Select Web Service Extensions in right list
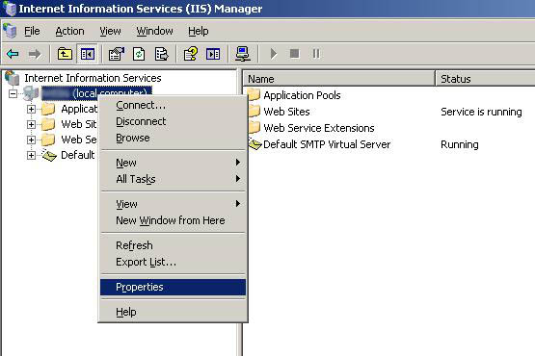The width and height of the screenshot is (535, 356). 319,128
